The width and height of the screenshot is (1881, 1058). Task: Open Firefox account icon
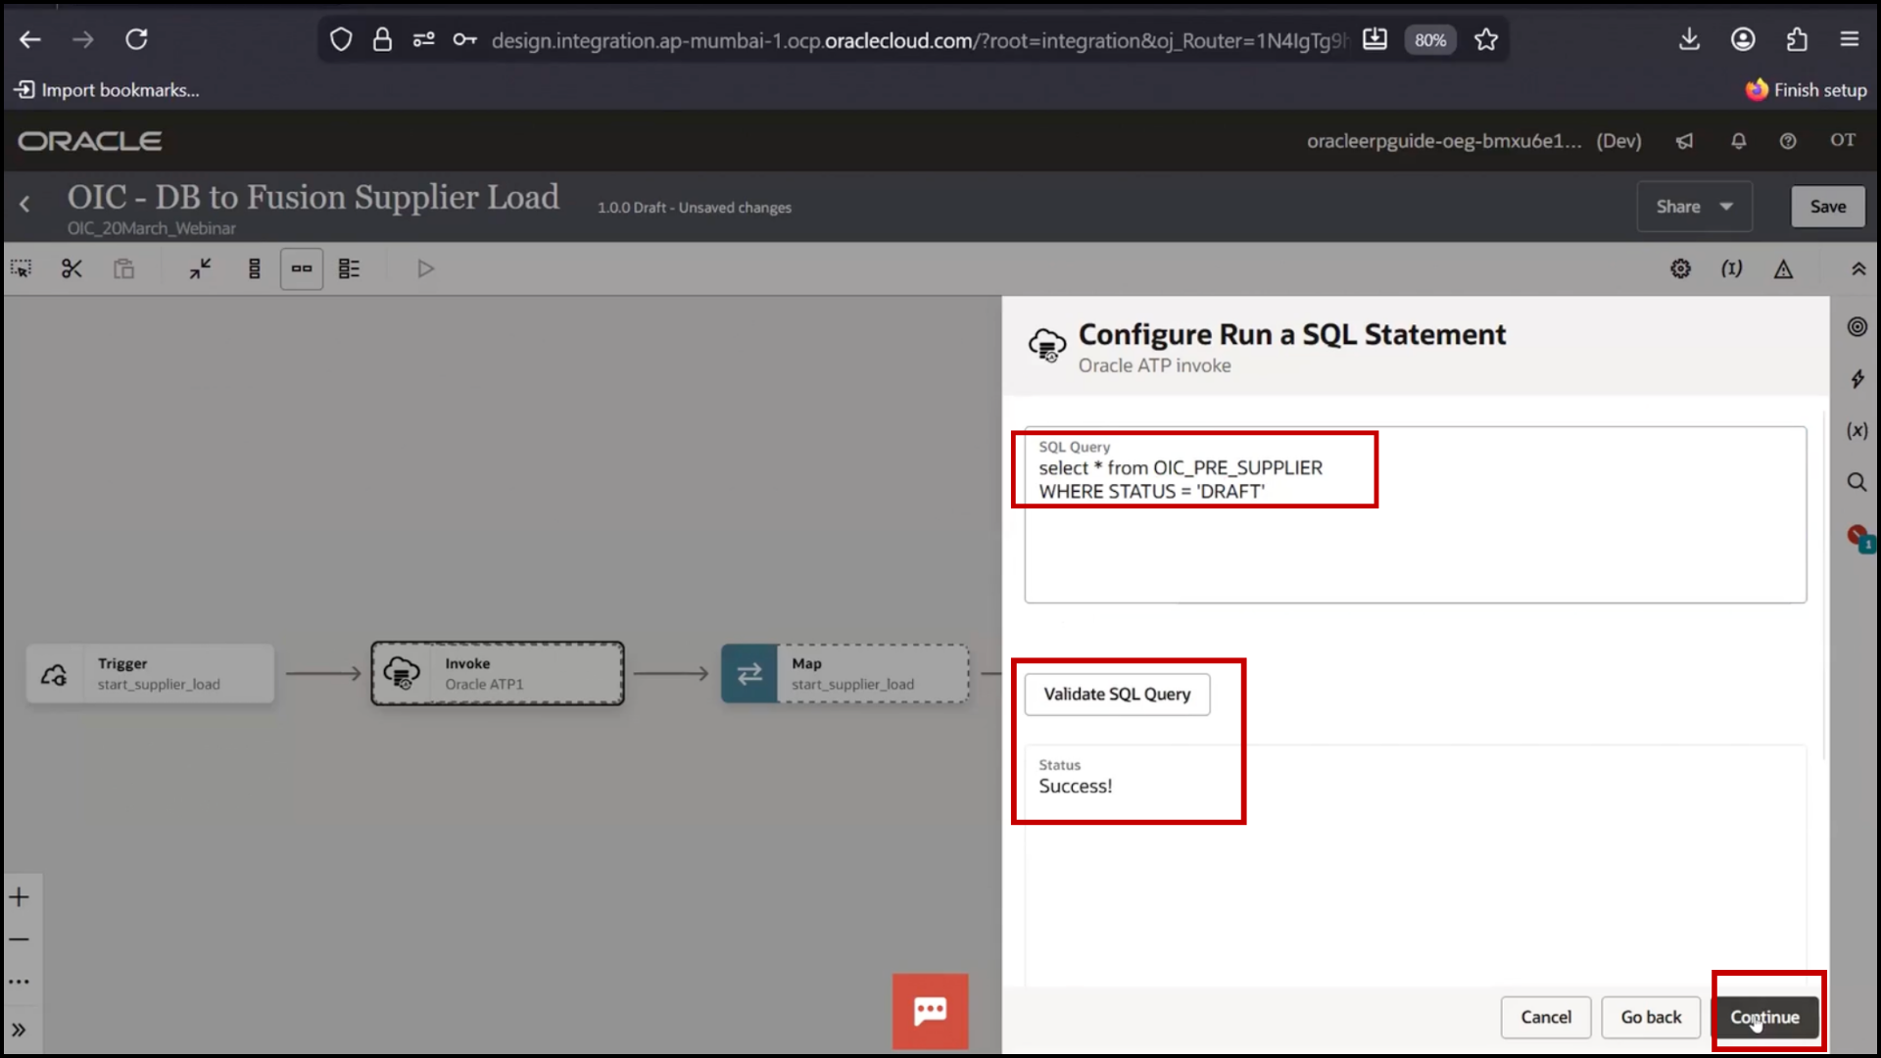point(1743,39)
